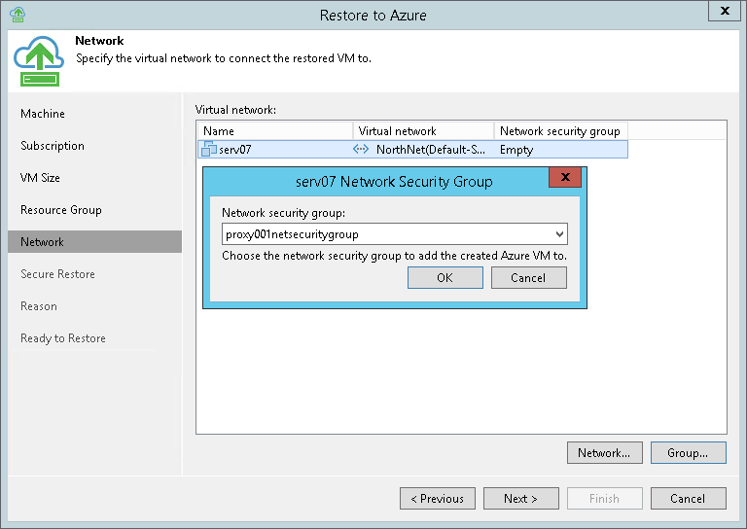747x529 pixels.
Task: Open the network security group dropdown
Action: coord(558,234)
